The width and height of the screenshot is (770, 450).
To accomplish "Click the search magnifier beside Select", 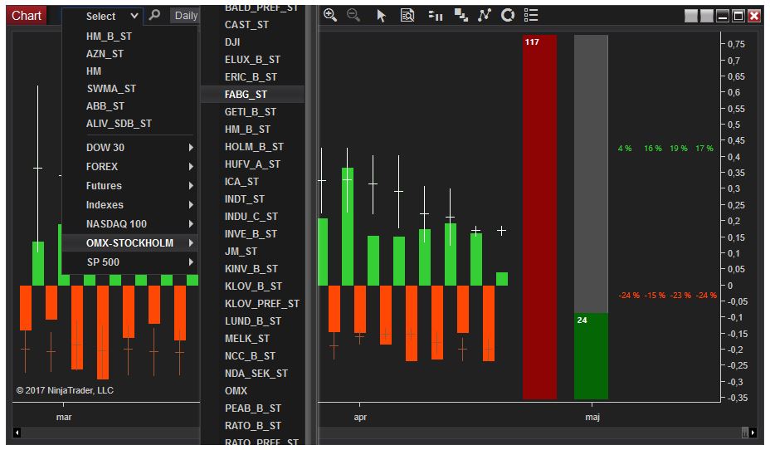I will click(x=154, y=15).
